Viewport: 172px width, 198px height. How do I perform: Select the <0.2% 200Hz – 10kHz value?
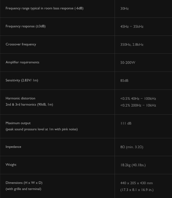point(138,105)
